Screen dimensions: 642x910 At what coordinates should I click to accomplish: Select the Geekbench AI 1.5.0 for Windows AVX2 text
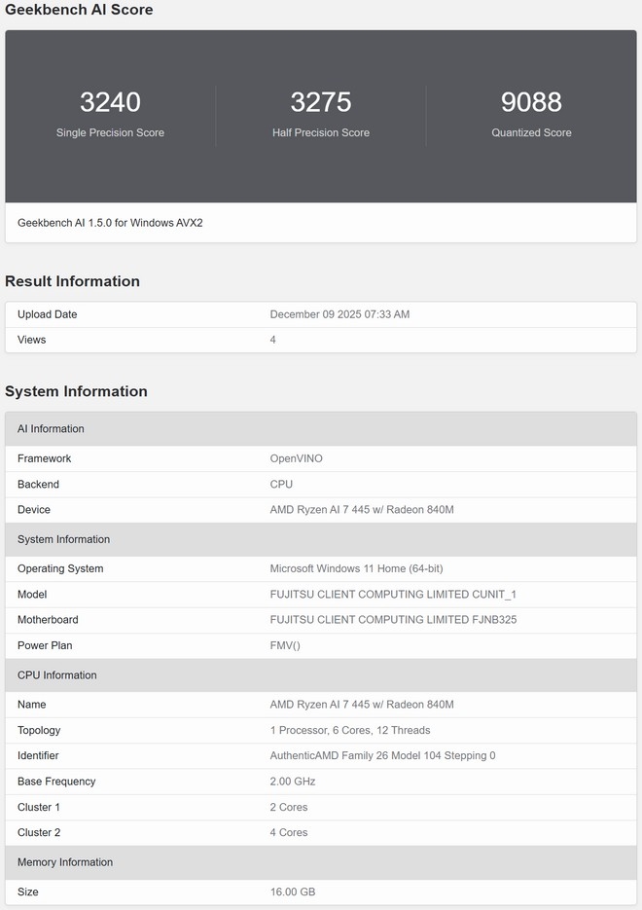tap(110, 223)
